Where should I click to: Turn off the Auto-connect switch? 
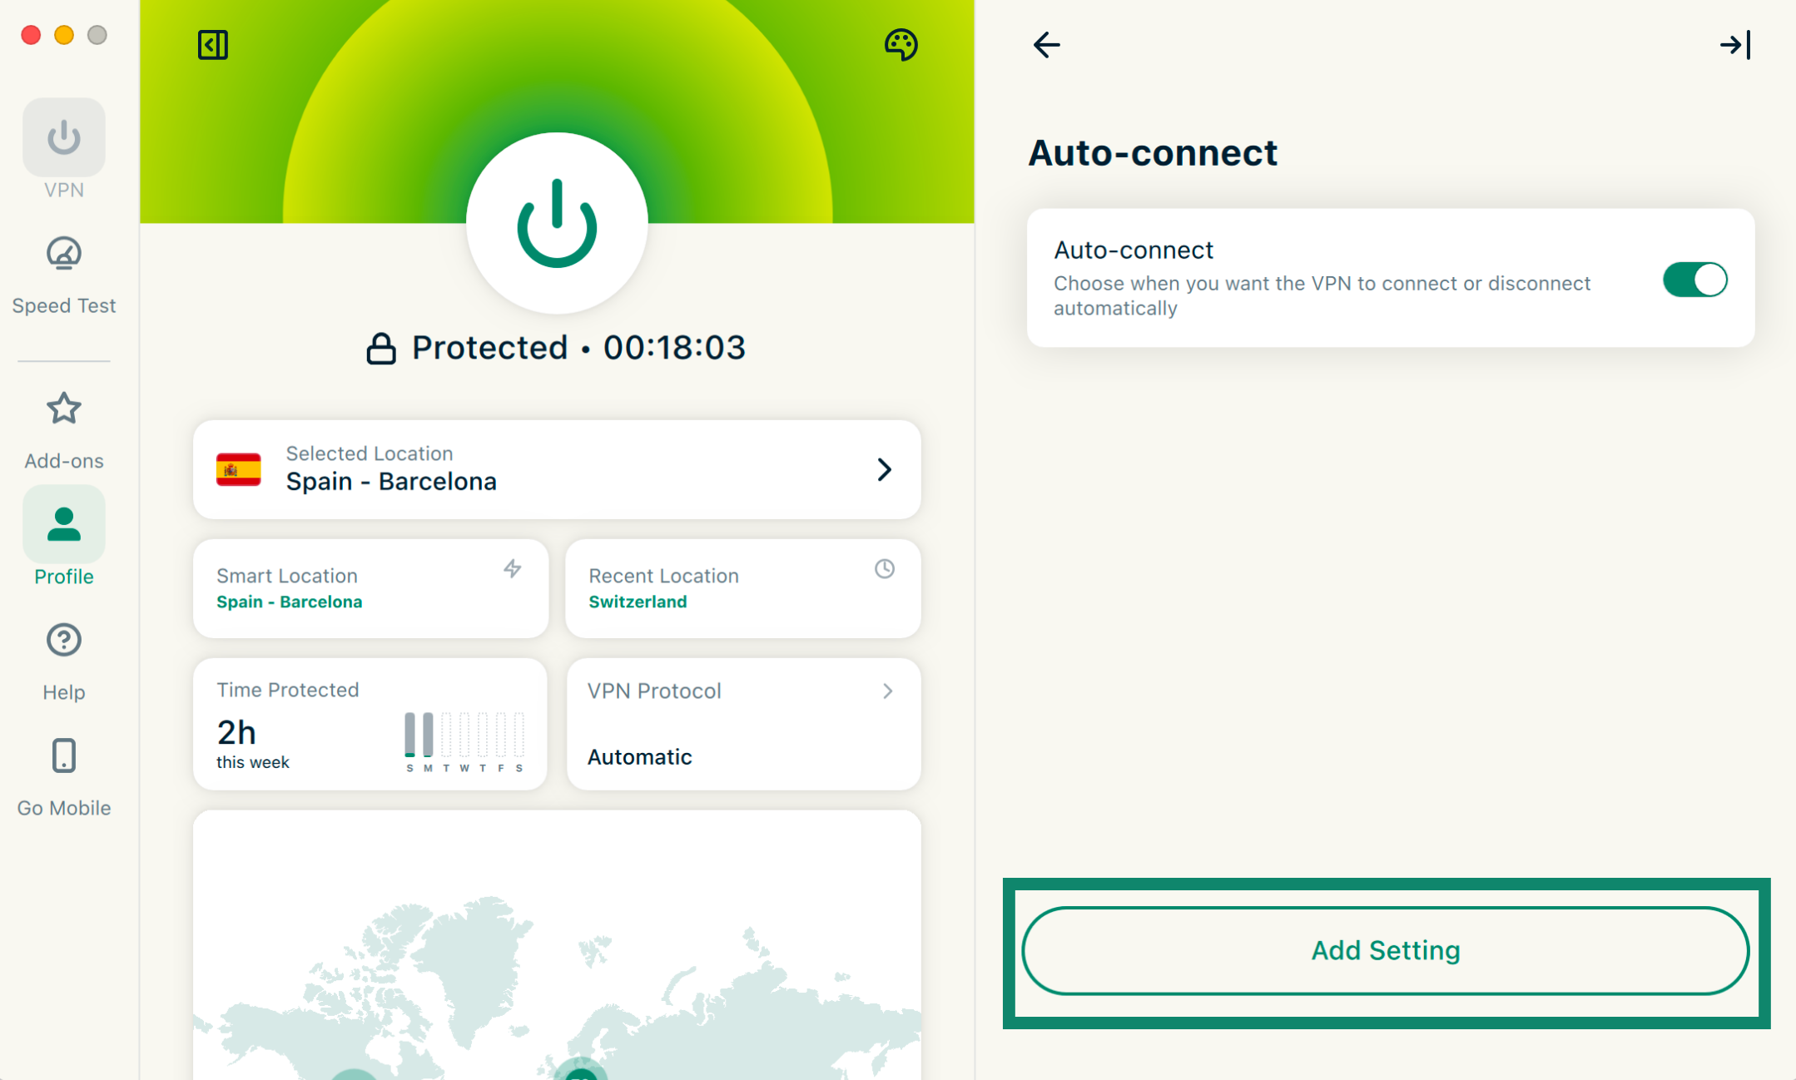pyautogui.click(x=1694, y=280)
